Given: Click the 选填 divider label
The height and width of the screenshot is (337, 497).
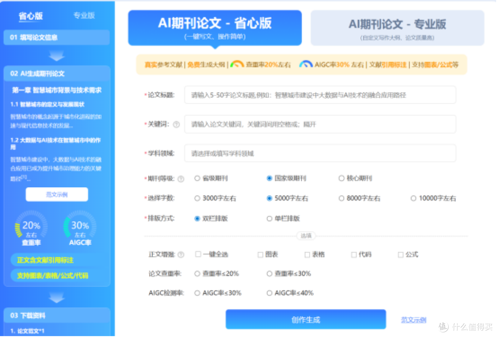Looking at the screenshot, I should coord(306,236).
